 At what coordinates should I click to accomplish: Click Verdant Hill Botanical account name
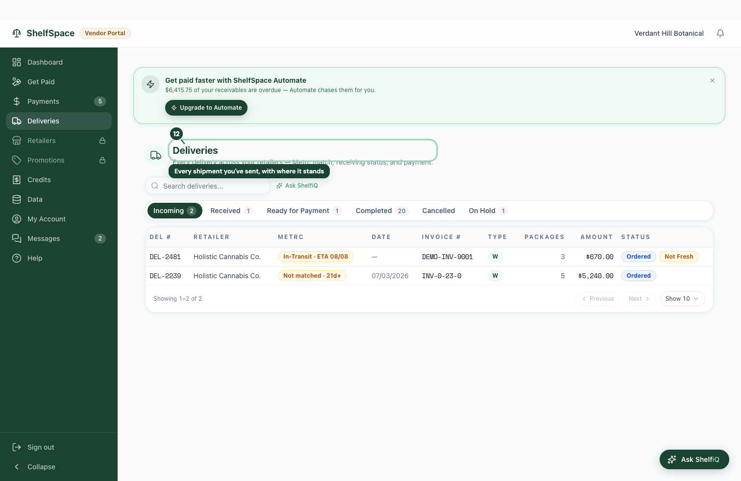coord(669,33)
